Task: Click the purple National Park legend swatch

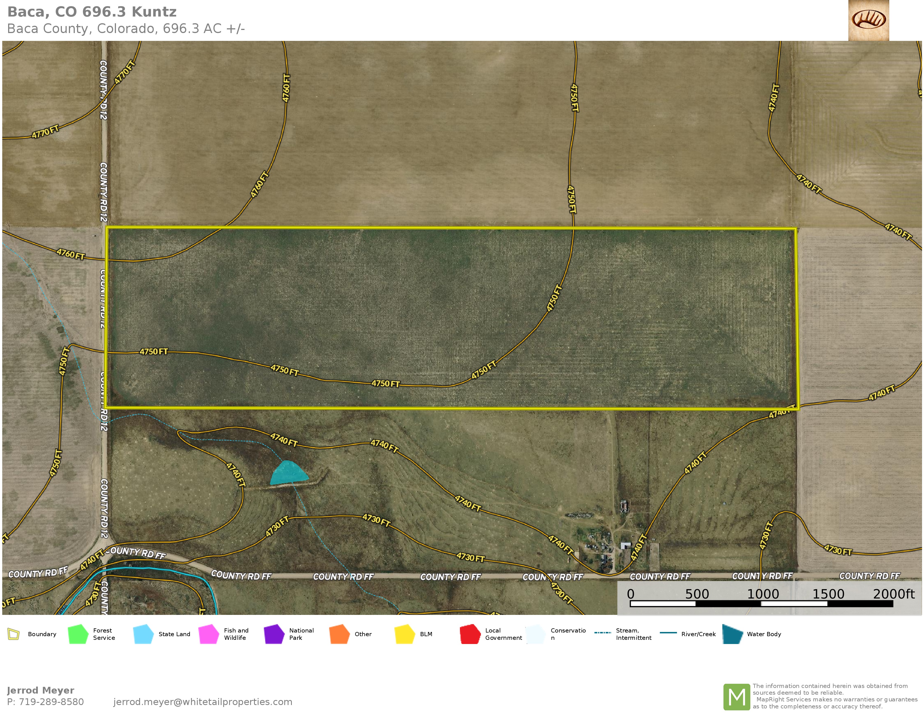Action: 274,634
